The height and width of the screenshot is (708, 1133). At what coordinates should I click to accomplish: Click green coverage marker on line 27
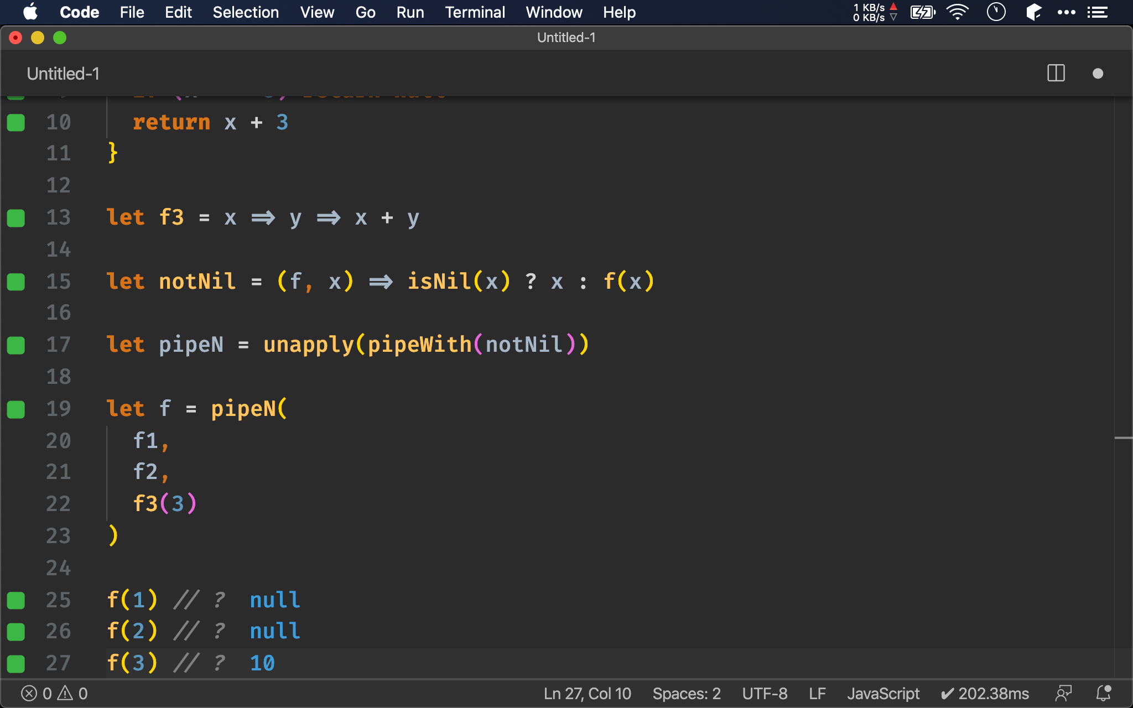pyautogui.click(x=16, y=664)
